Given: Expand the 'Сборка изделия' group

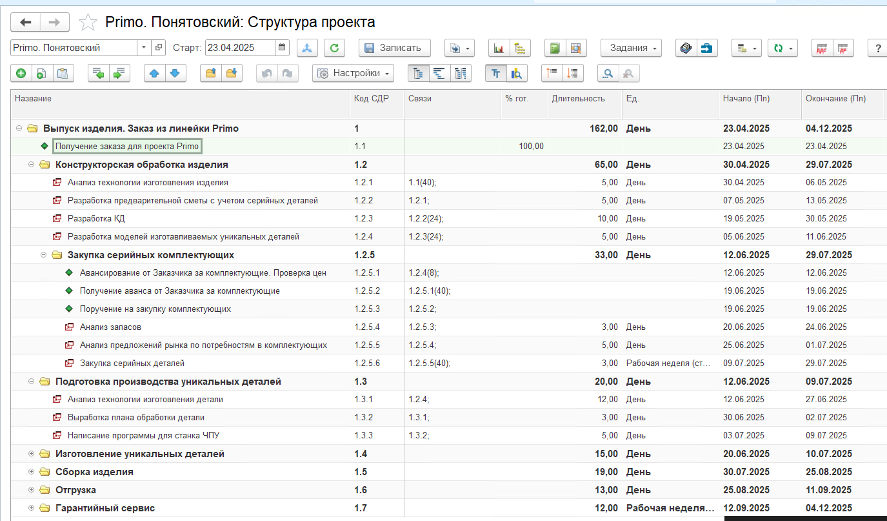Looking at the screenshot, I should [31, 472].
